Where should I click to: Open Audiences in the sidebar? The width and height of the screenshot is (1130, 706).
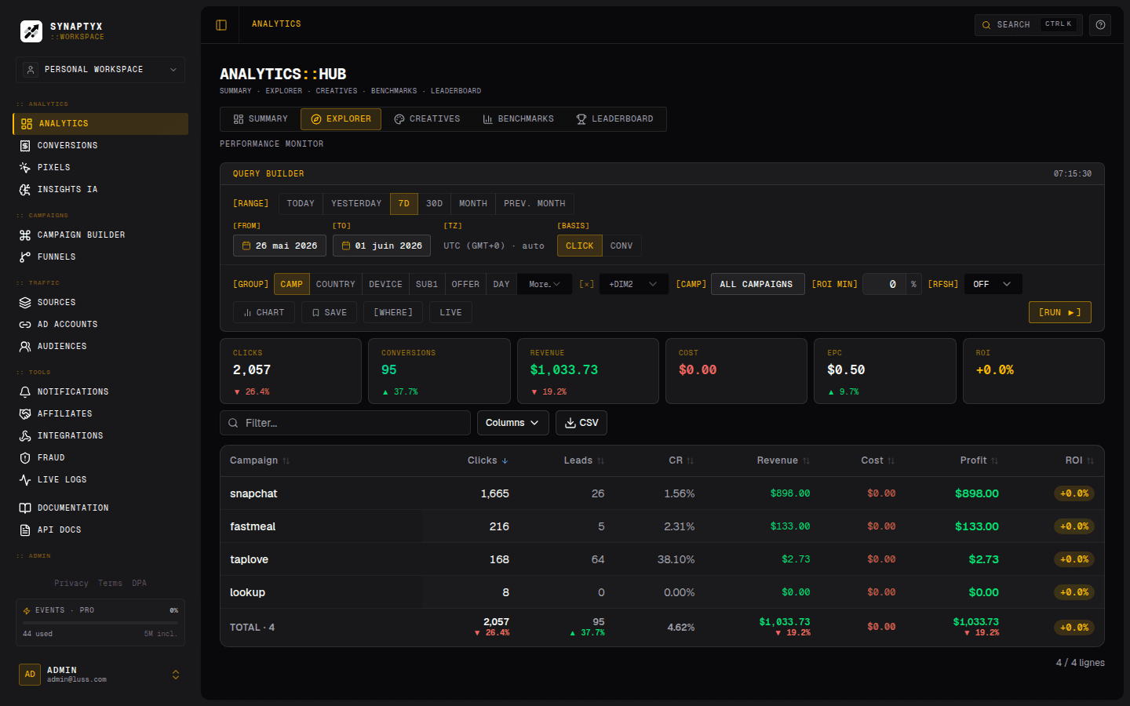pyautogui.click(x=100, y=347)
